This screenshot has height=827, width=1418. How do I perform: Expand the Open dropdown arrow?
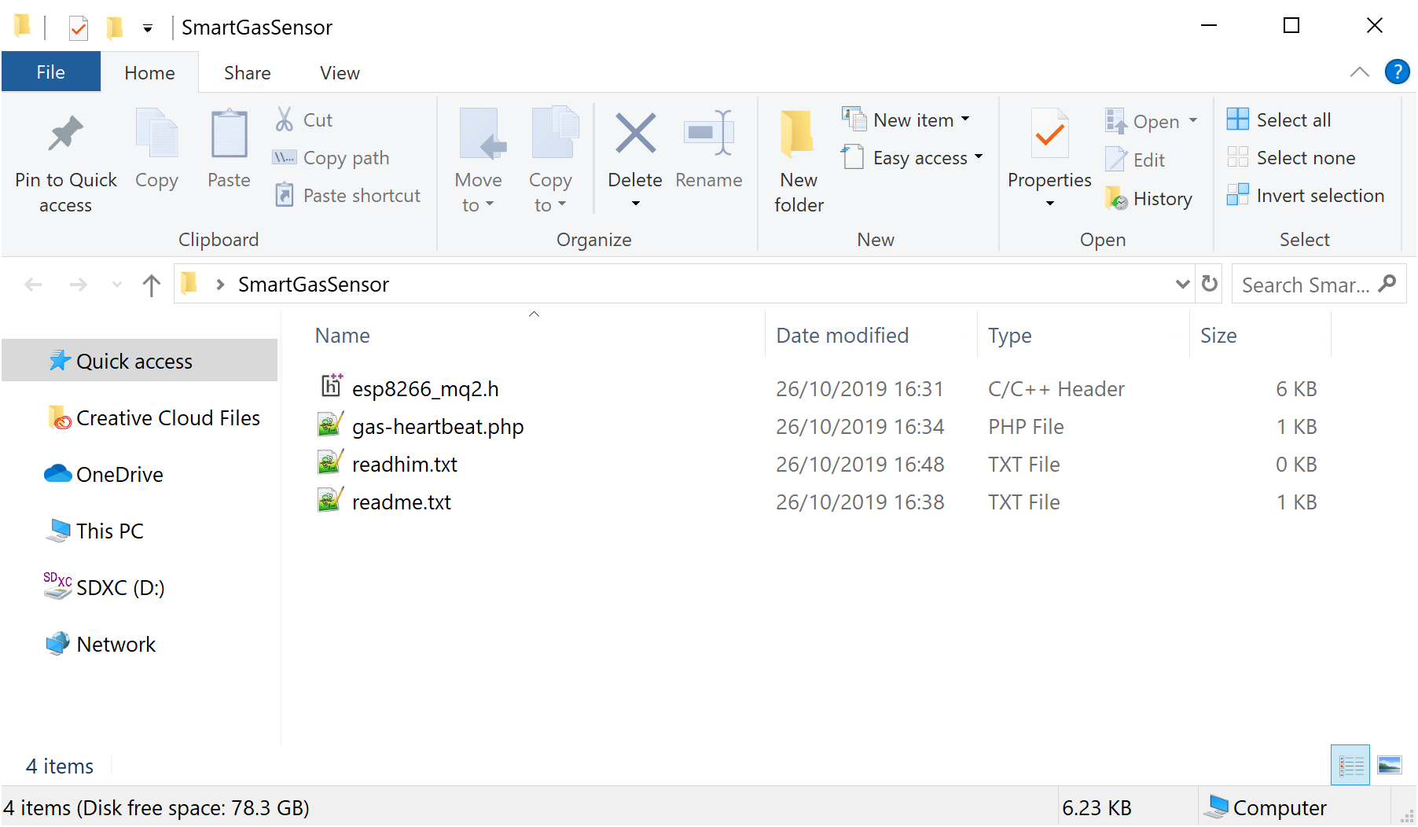point(1193,120)
